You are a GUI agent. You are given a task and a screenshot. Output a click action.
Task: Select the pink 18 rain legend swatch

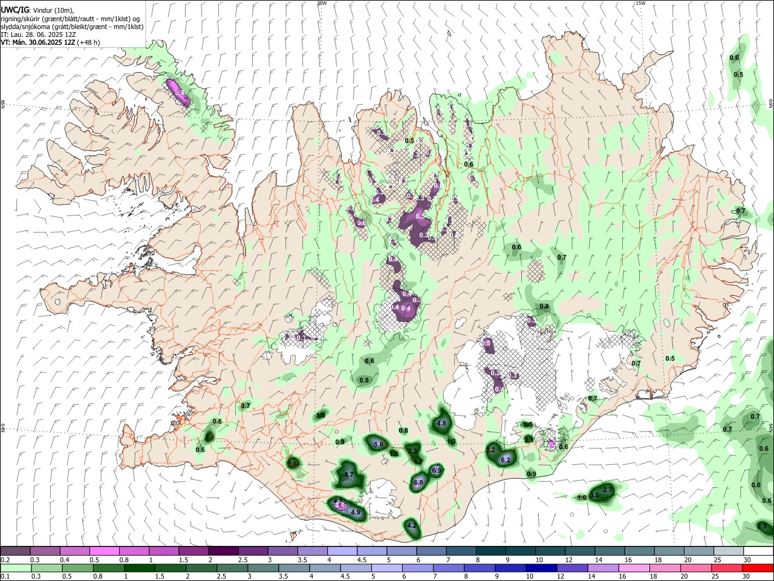click(x=666, y=568)
